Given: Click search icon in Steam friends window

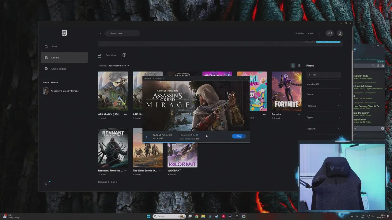Looking at the screenshot, I should tap(373, 65).
